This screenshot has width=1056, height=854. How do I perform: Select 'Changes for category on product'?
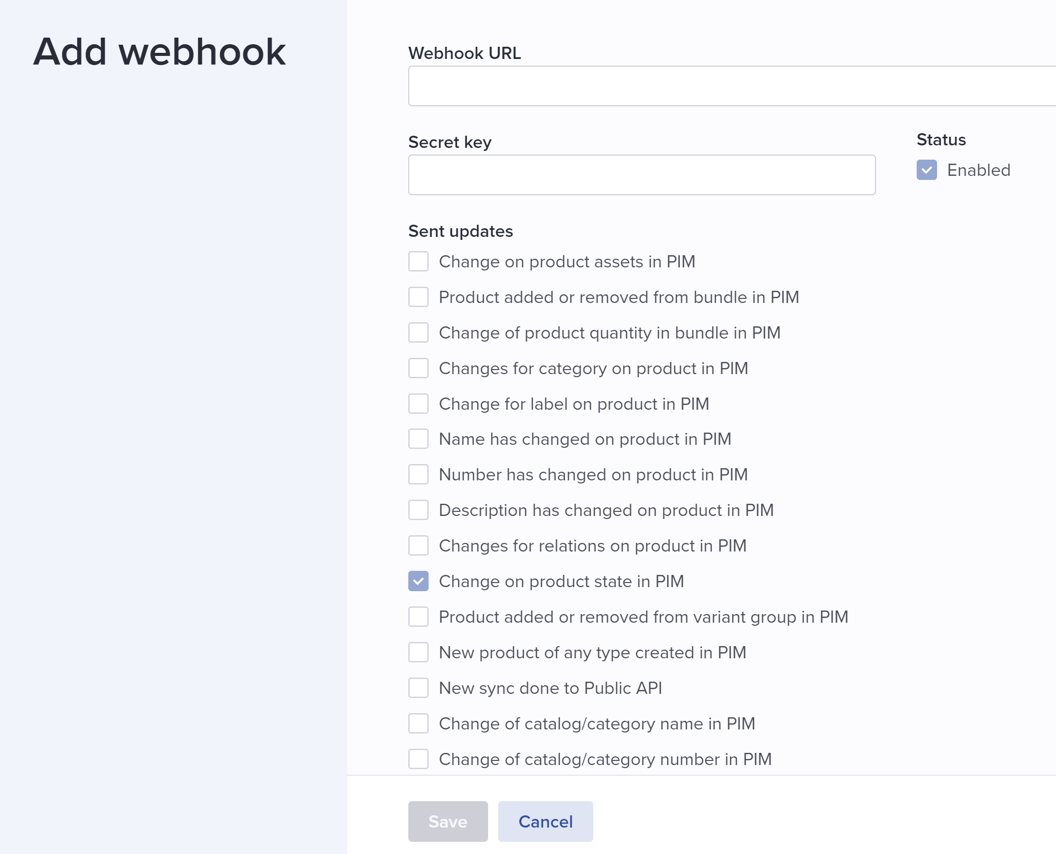point(418,368)
